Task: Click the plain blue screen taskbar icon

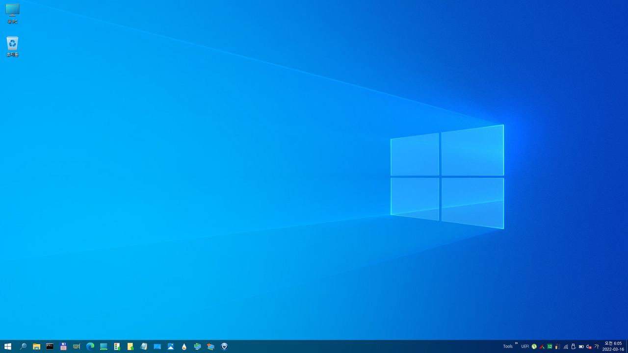Action: (157, 346)
